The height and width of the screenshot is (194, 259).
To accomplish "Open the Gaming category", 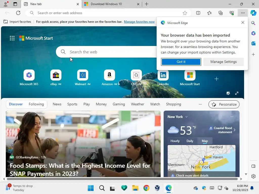I will click(119, 104).
